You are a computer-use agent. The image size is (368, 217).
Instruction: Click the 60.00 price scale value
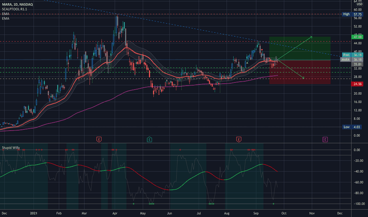click(x=358, y=9)
